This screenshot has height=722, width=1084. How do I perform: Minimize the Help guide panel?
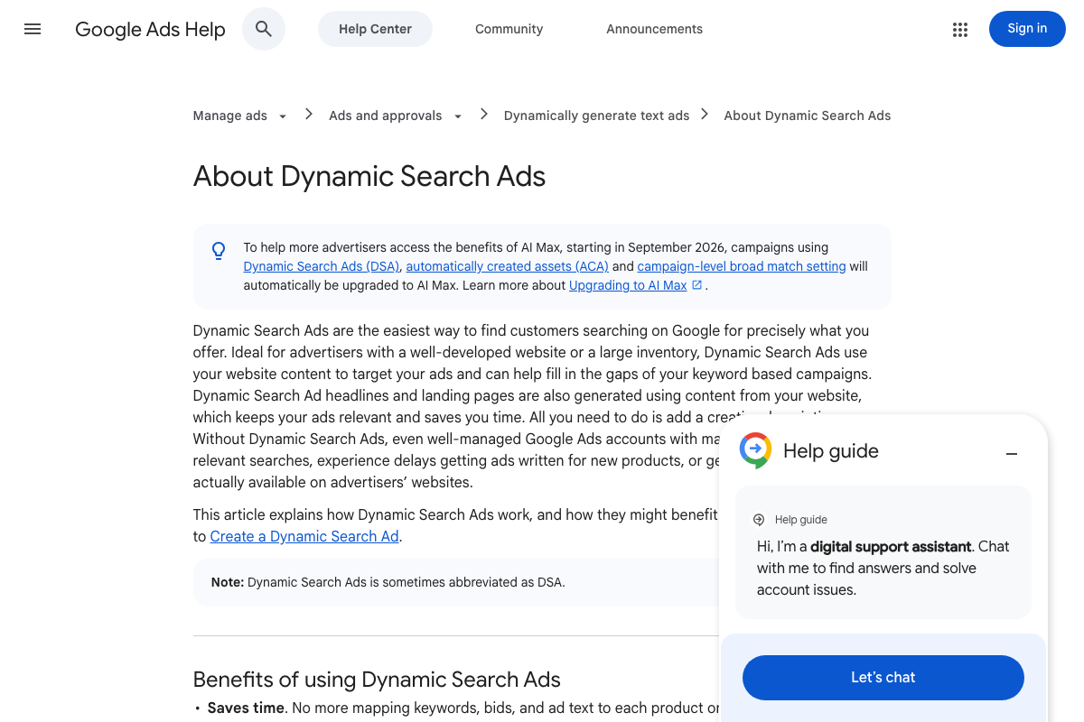tap(1012, 454)
